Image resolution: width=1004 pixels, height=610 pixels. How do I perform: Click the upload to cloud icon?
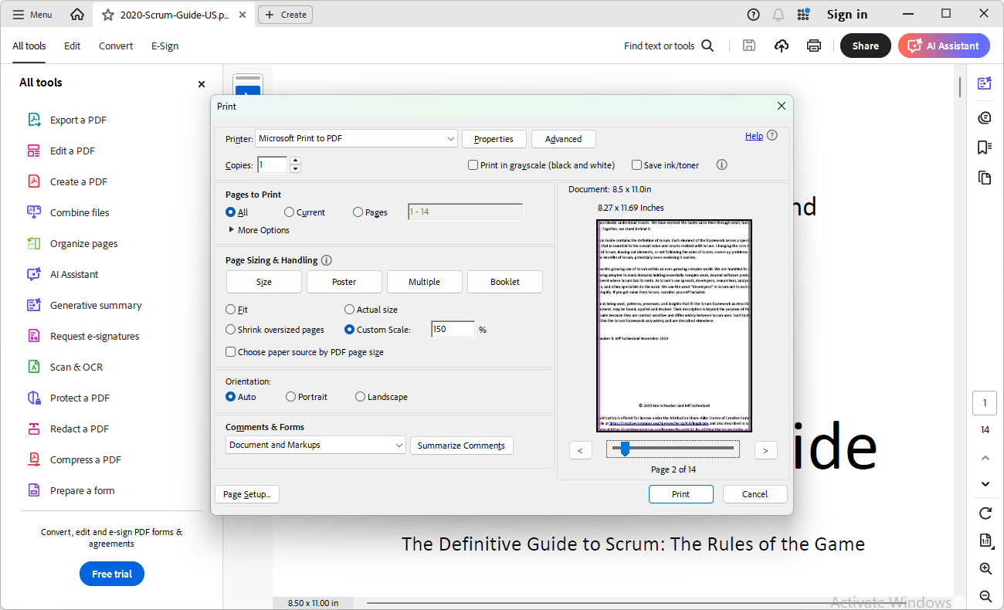click(x=782, y=46)
